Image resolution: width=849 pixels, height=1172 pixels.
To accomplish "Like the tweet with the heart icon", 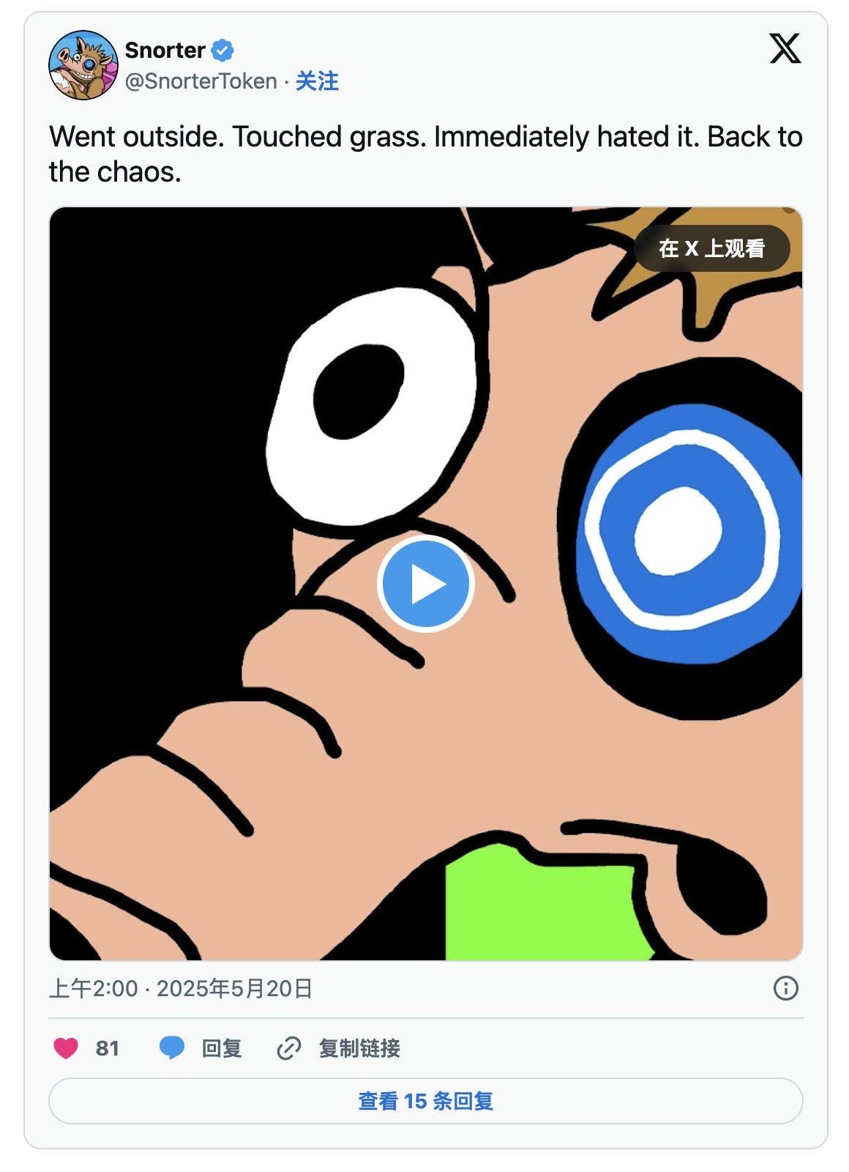I will pyautogui.click(x=66, y=1048).
